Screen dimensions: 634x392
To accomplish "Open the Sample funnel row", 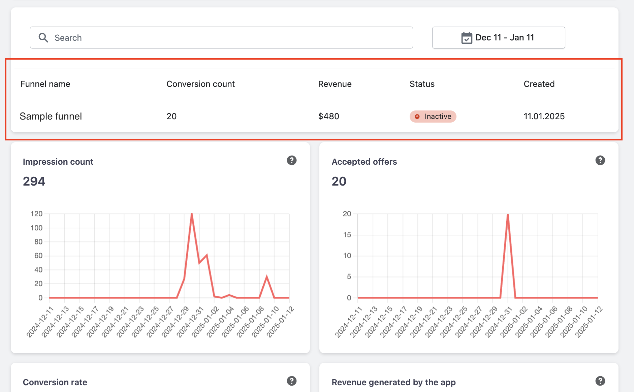I will (51, 117).
